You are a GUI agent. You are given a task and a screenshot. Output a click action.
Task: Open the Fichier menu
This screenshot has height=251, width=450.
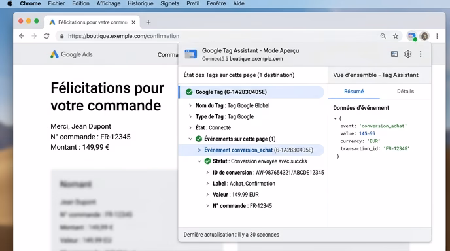pyautogui.click(x=56, y=3)
